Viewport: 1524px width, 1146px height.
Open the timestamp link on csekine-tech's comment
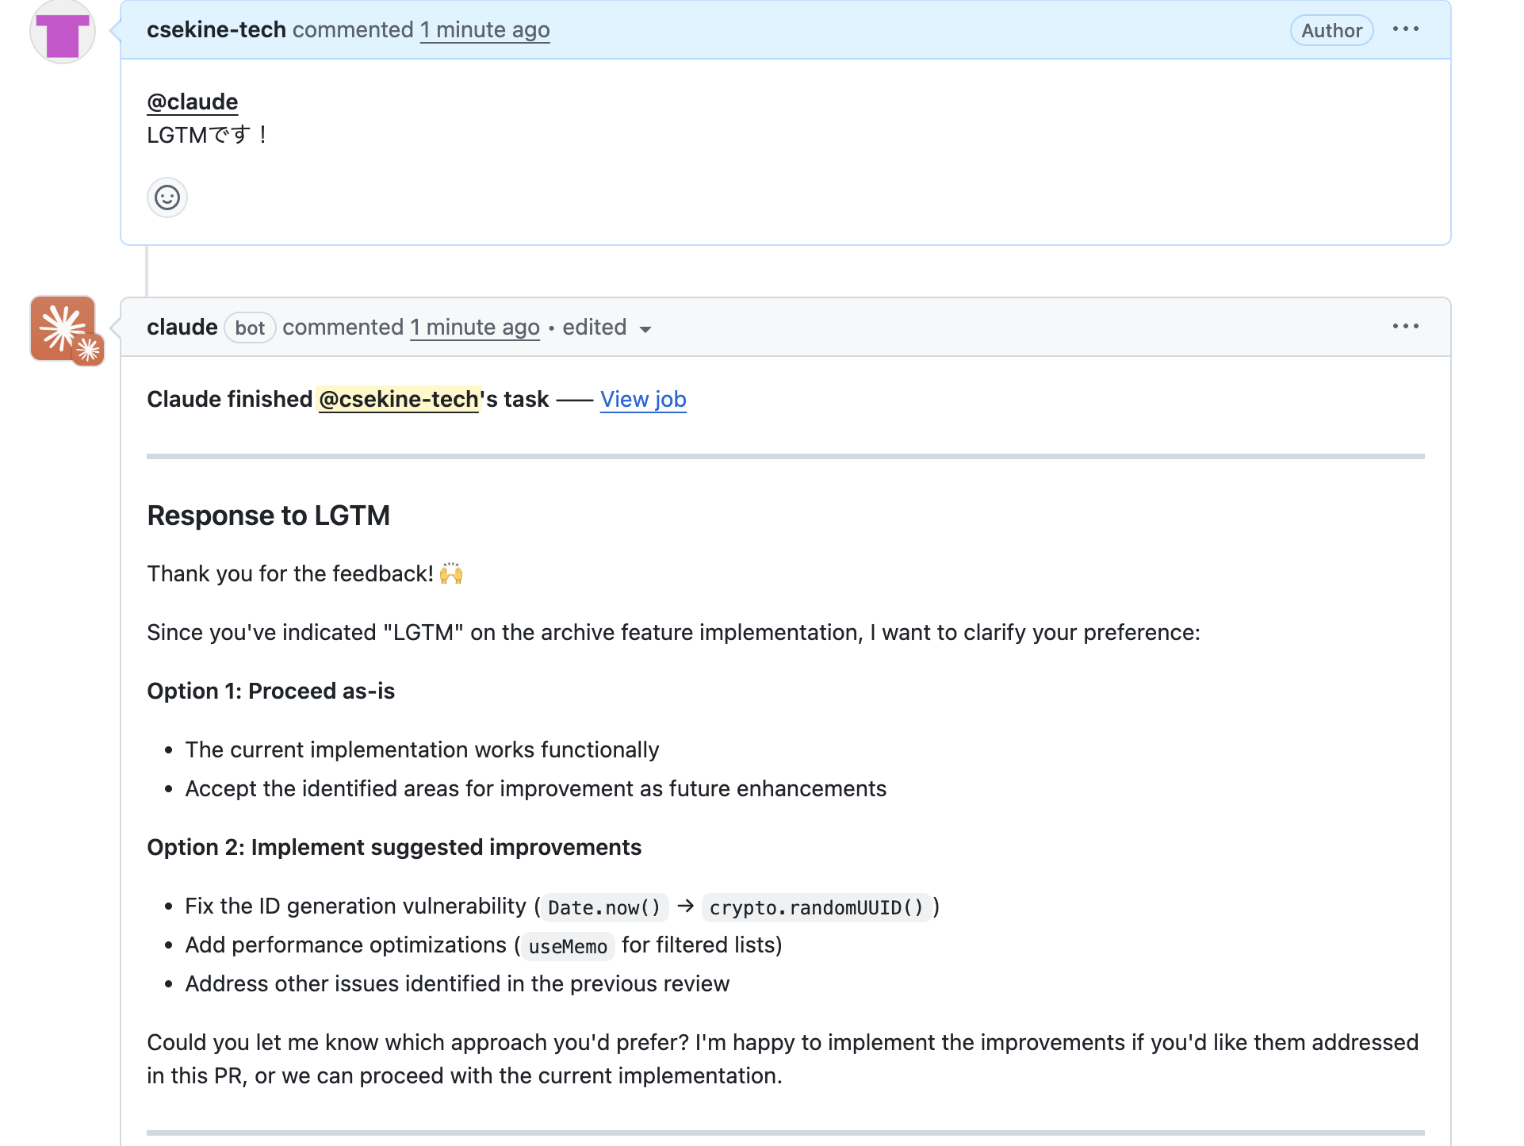point(484,30)
